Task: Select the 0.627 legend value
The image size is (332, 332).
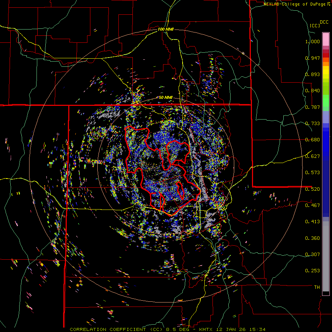Action: pyautogui.click(x=312, y=156)
